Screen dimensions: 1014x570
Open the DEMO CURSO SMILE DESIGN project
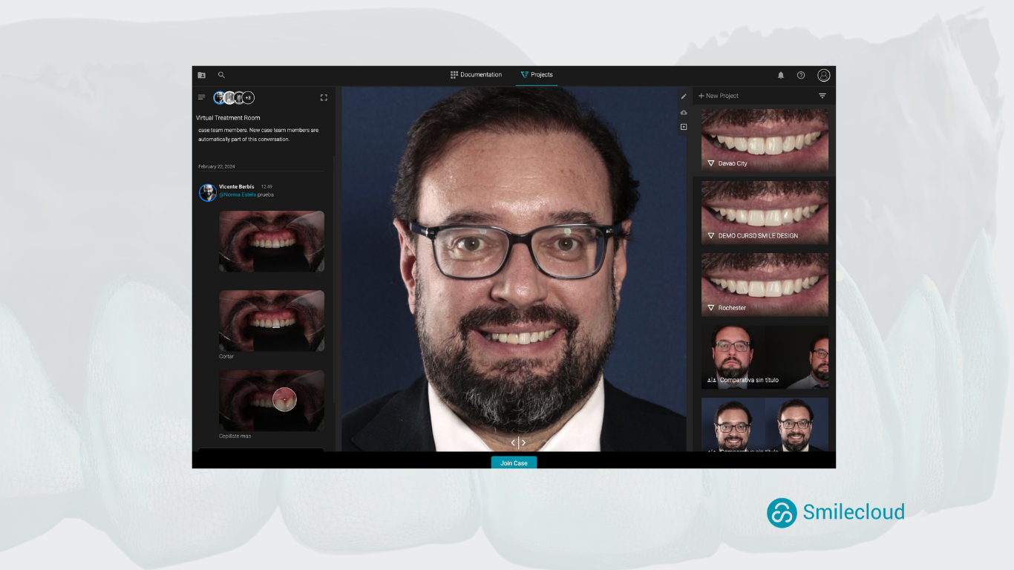tap(765, 212)
